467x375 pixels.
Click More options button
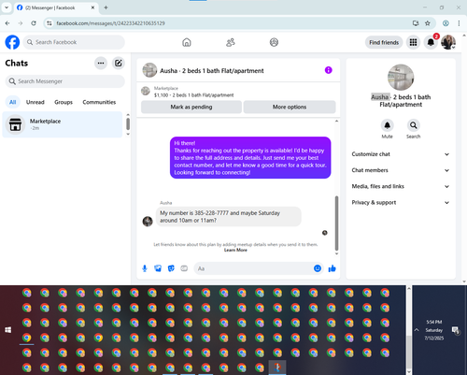[290, 107]
